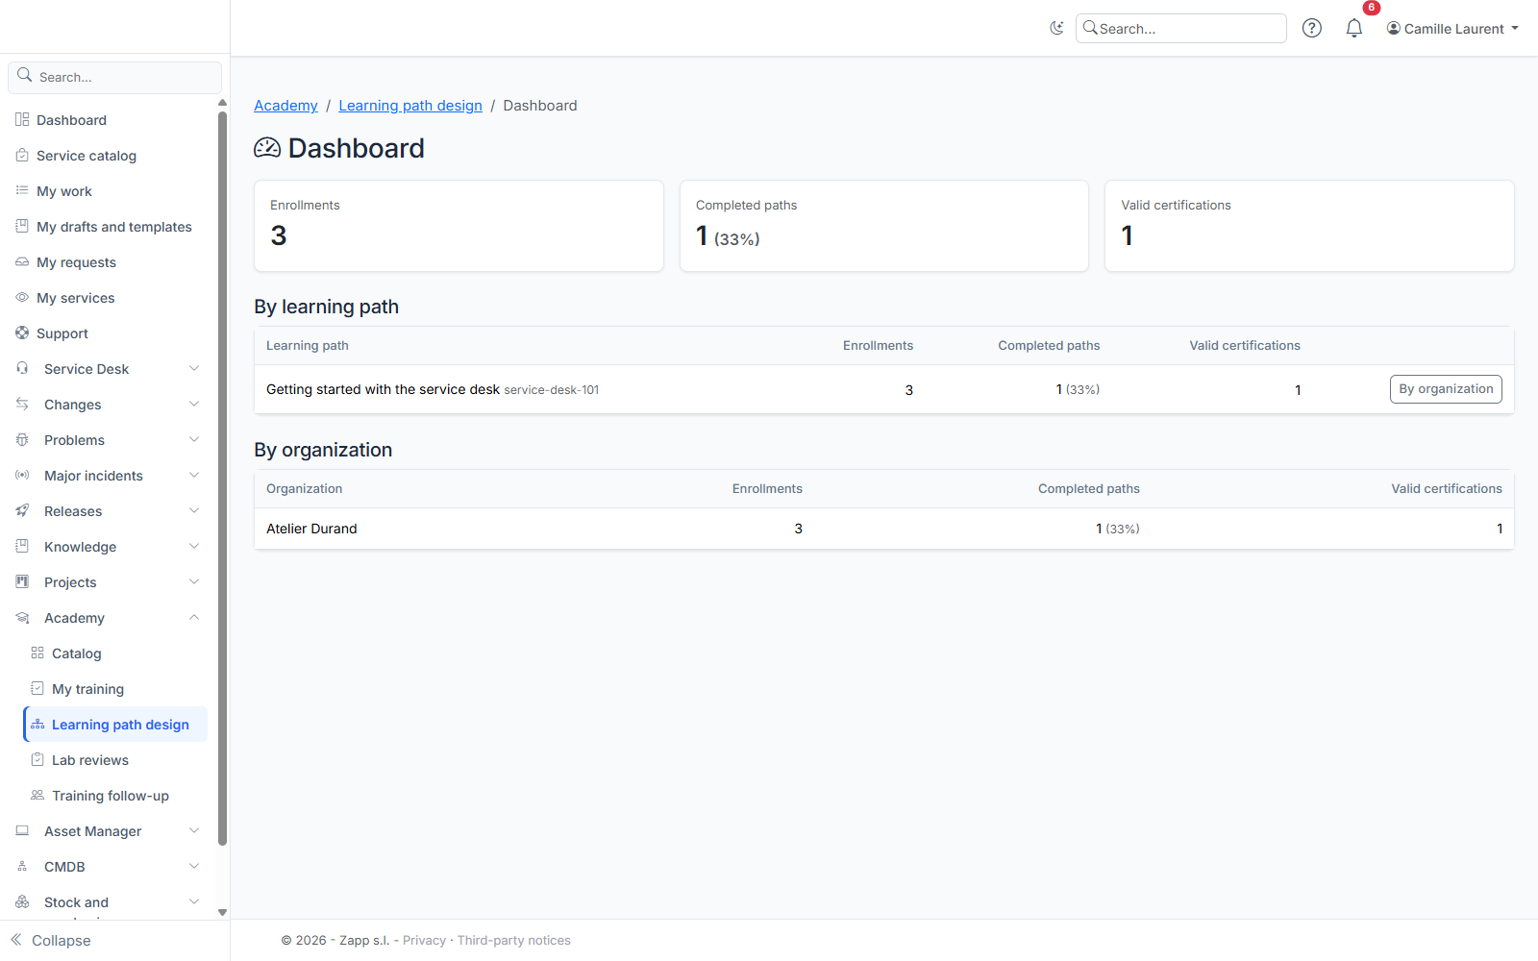
Task: Click the Projects kanban icon
Action: tap(22, 581)
